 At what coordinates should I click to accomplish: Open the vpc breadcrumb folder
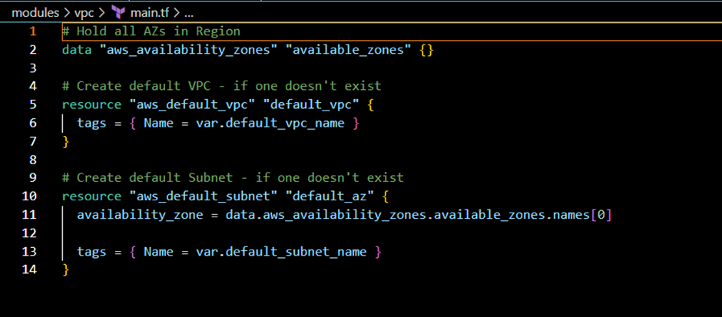84,12
